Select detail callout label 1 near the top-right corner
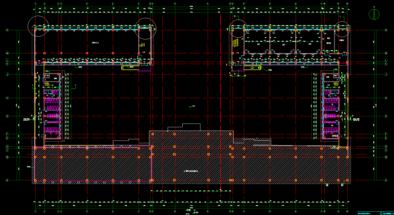 pyautogui.click(x=340, y=17)
